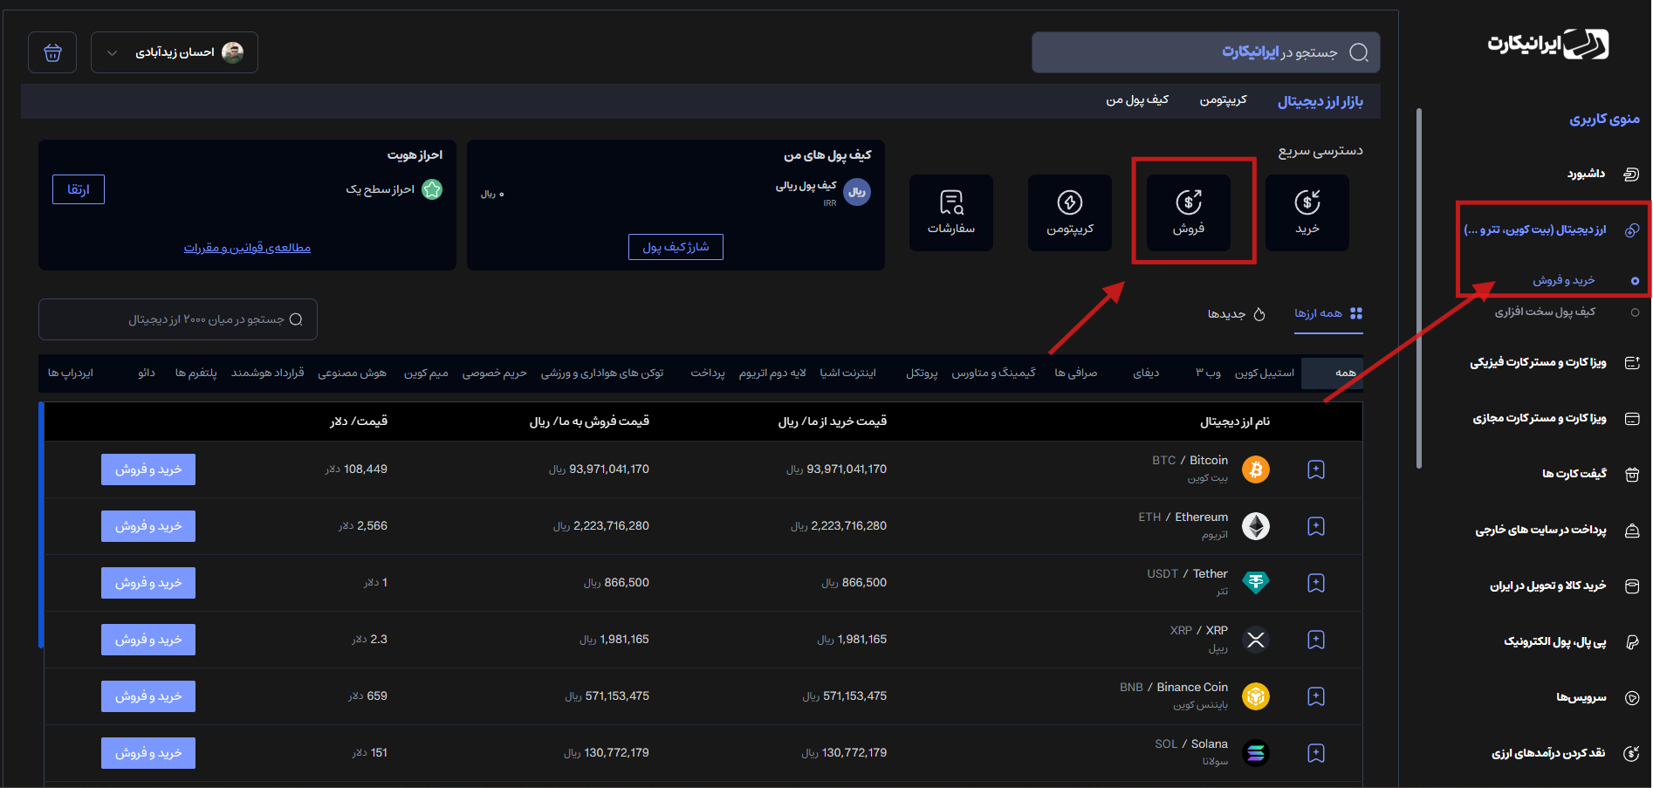Click the Binance Coin logo
This screenshot has height=788, width=1653.
(1256, 696)
